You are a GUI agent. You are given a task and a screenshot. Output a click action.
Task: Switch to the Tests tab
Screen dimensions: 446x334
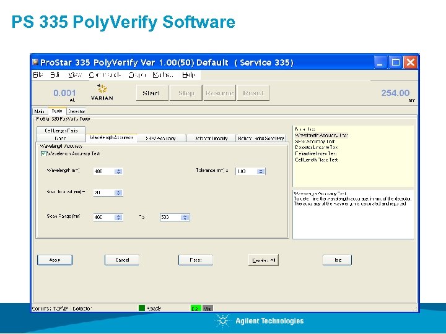57,111
